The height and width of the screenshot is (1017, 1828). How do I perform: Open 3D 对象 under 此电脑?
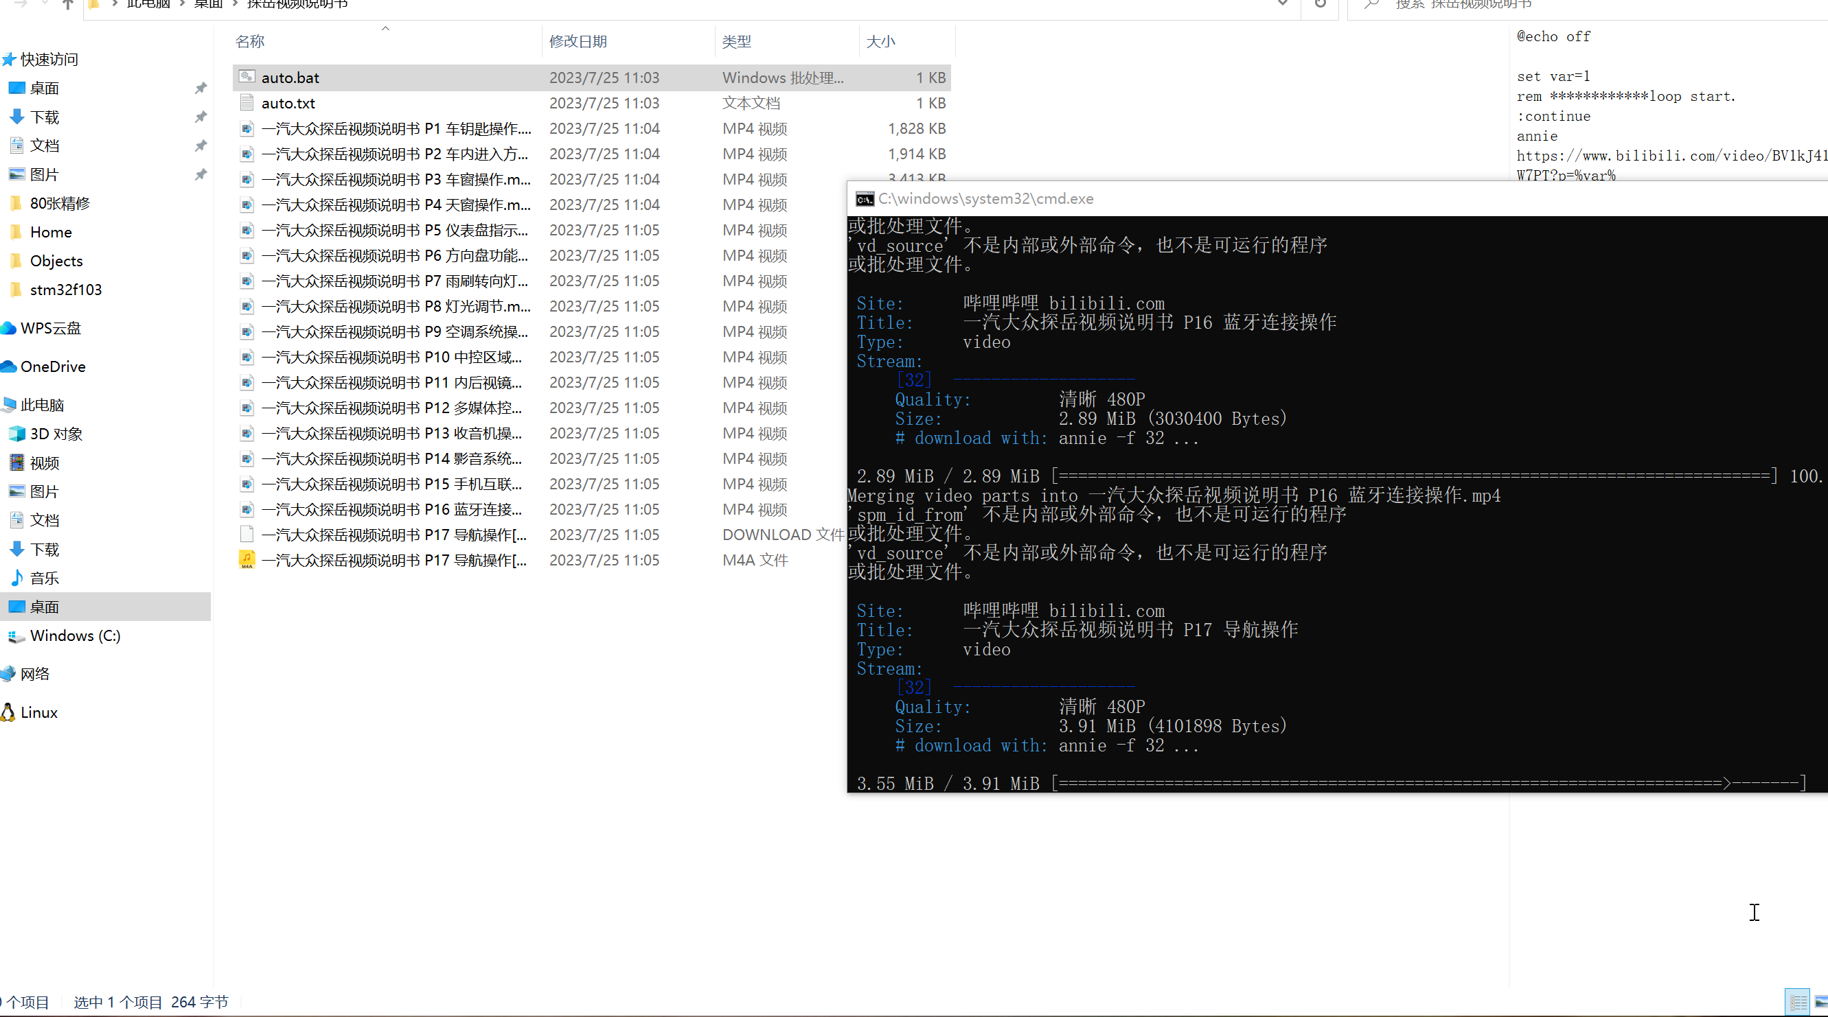(56, 434)
